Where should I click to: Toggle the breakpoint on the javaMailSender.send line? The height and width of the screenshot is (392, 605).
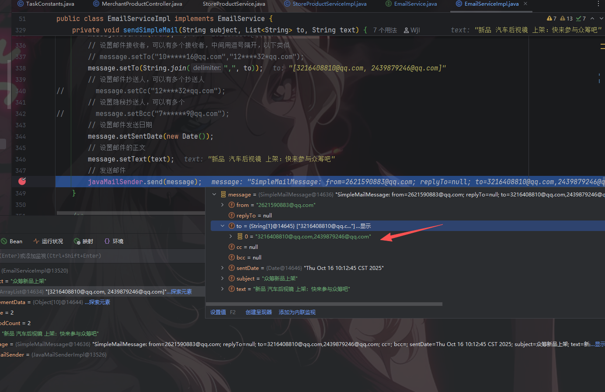coord(22,181)
